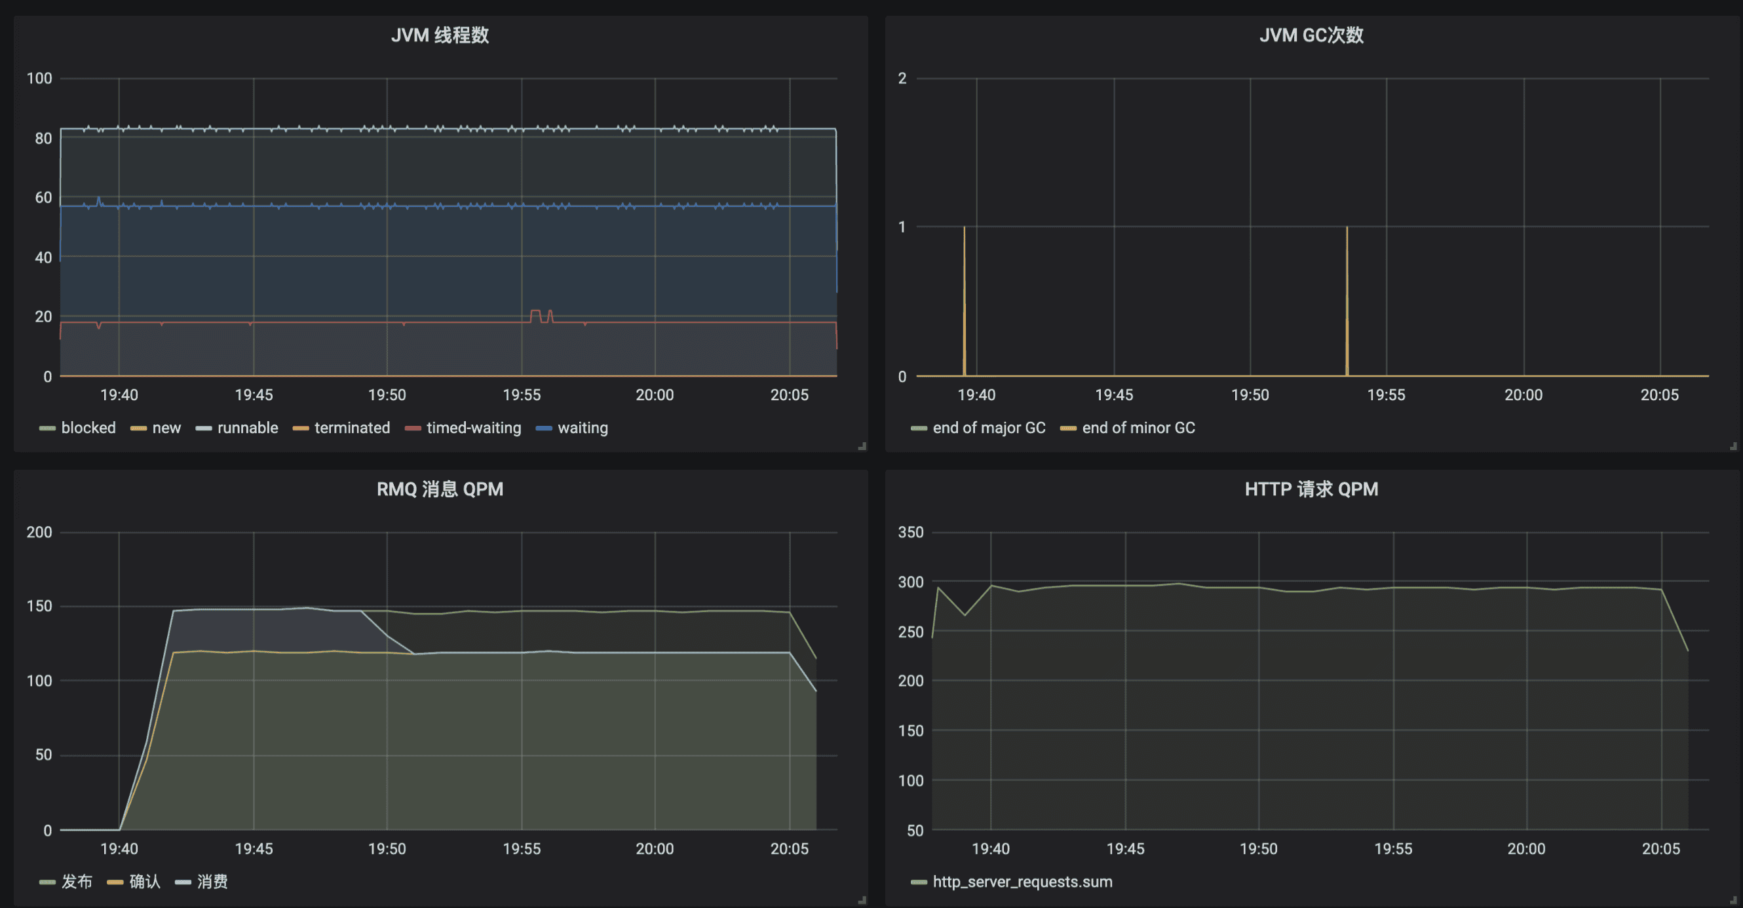Screen dimensions: 1743x908
Task: Open the JVM GC次数 panel title menu
Action: (x=1311, y=35)
